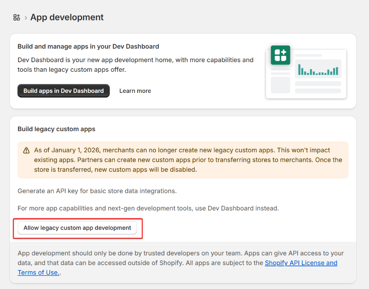Click the short gray title bar above the chart
369x289 pixels.
pos(308,55)
